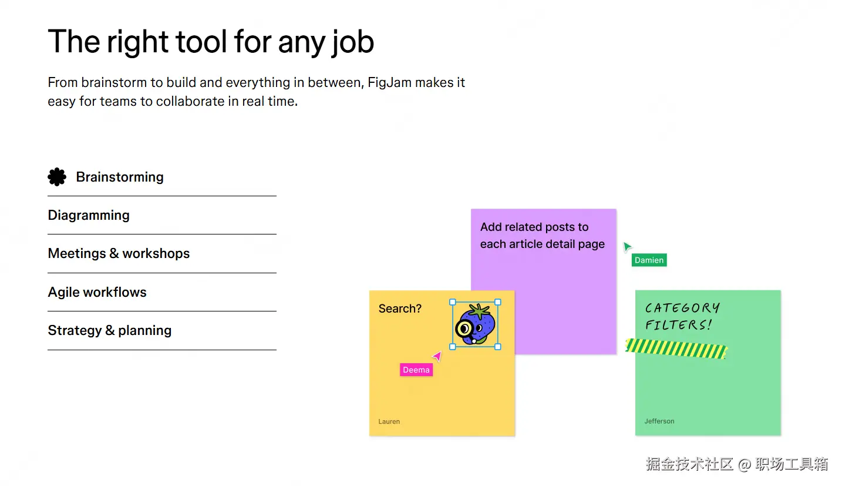Click the top-right sticker selection handle
The height and width of the screenshot is (486, 842).
498,302
